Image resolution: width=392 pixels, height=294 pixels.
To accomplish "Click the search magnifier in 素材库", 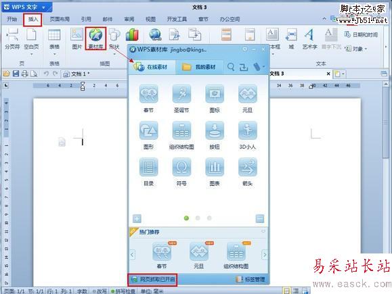I will coord(231,67).
